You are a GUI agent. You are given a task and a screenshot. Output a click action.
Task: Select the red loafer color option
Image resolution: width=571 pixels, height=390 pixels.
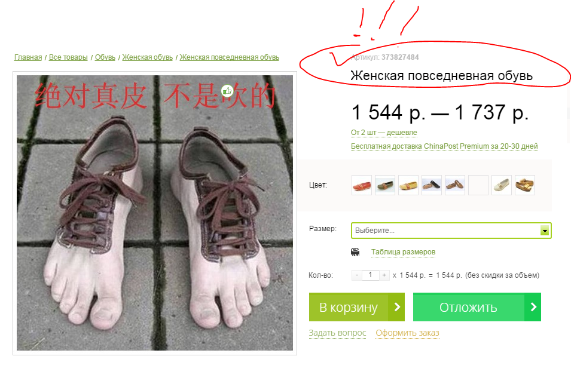362,185
